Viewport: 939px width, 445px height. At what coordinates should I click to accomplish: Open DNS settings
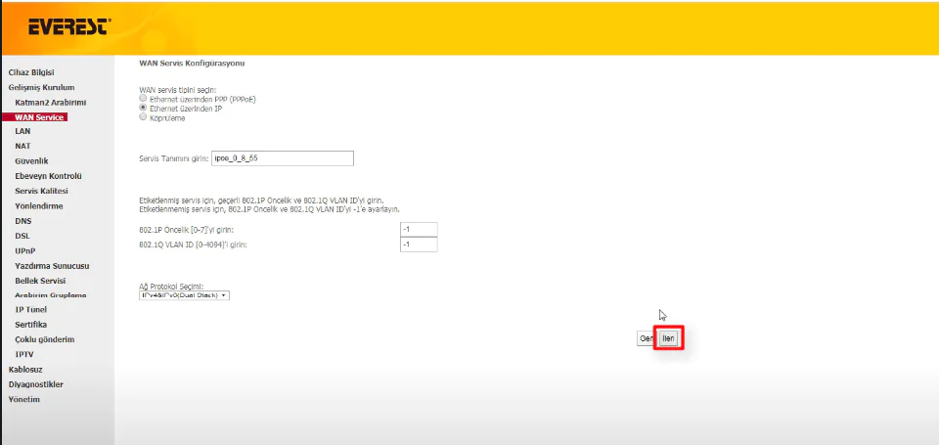pos(23,221)
